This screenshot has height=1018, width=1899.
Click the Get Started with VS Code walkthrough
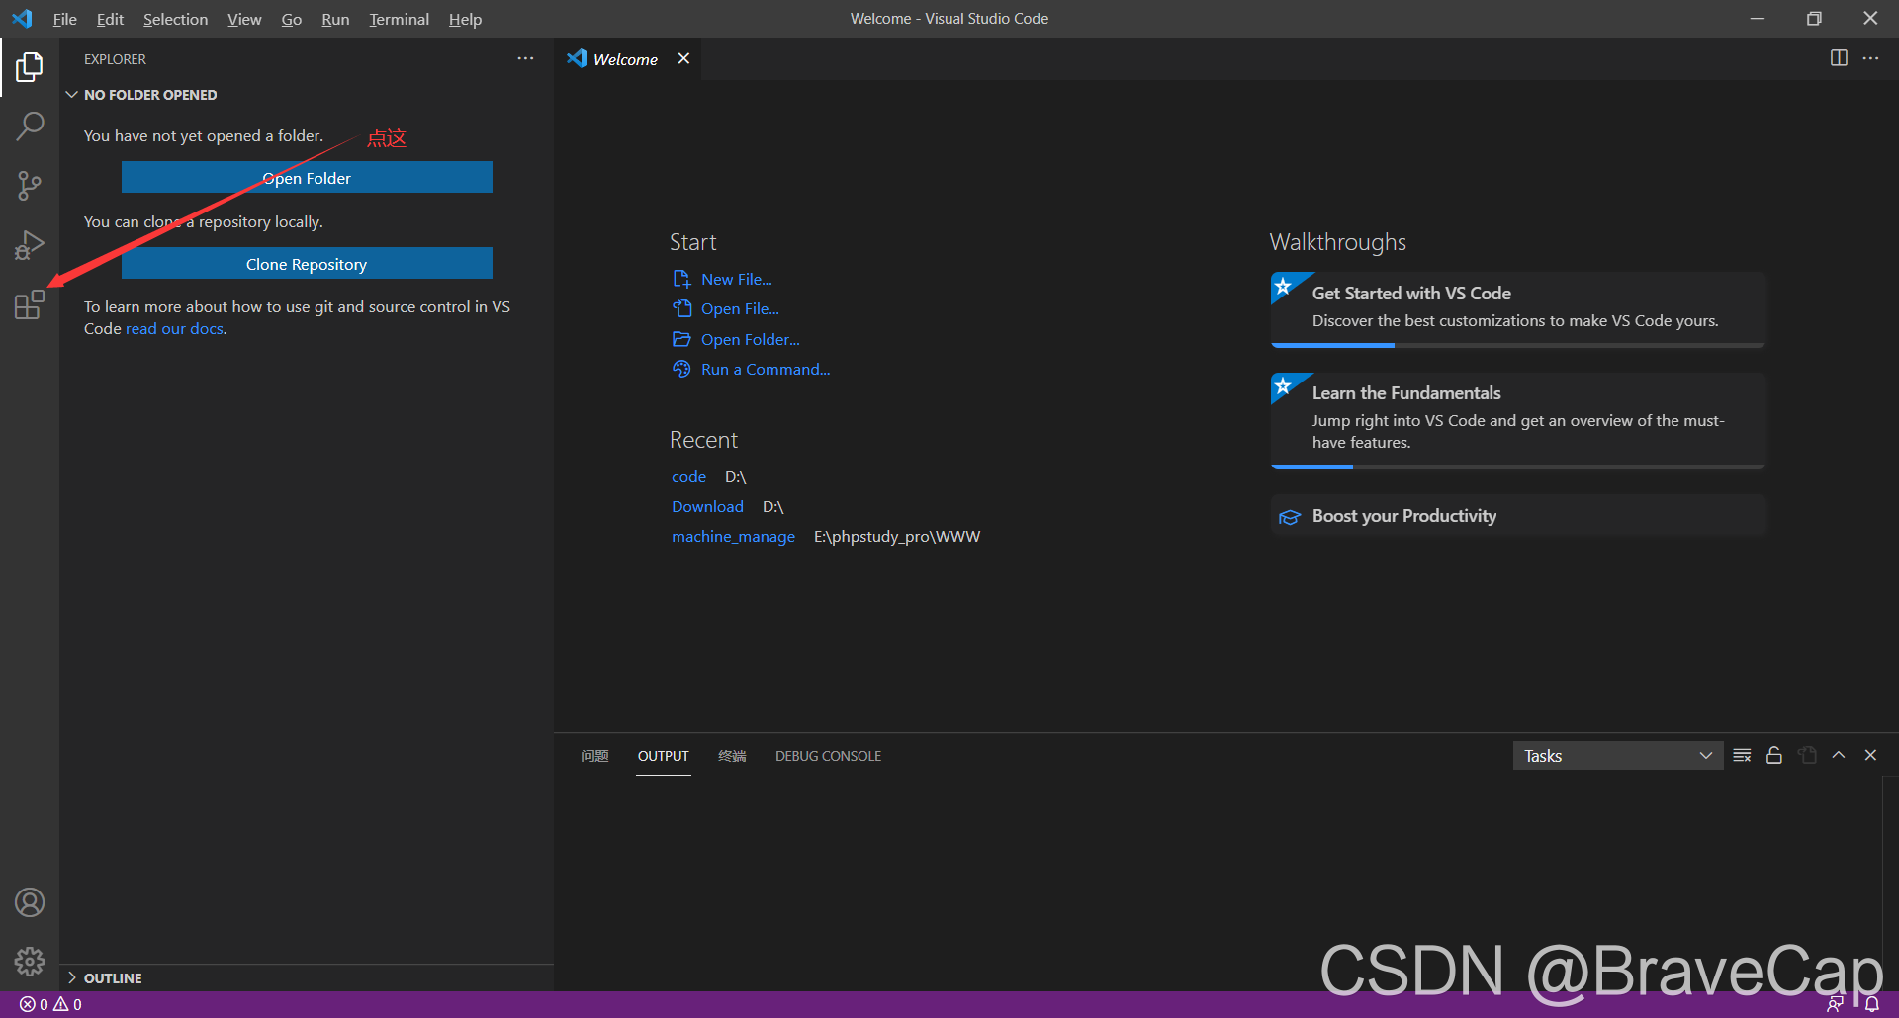click(x=1518, y=309)
